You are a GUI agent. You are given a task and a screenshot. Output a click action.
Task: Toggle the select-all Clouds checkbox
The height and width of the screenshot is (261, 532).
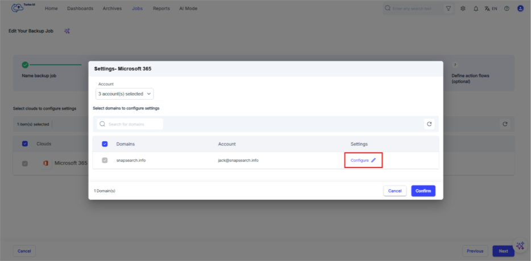[x=25, y=144]
